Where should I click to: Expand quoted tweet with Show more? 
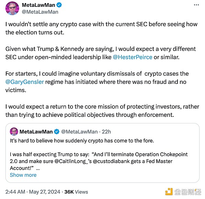23,175
